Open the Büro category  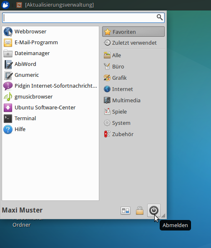click(x=133, y=66)
